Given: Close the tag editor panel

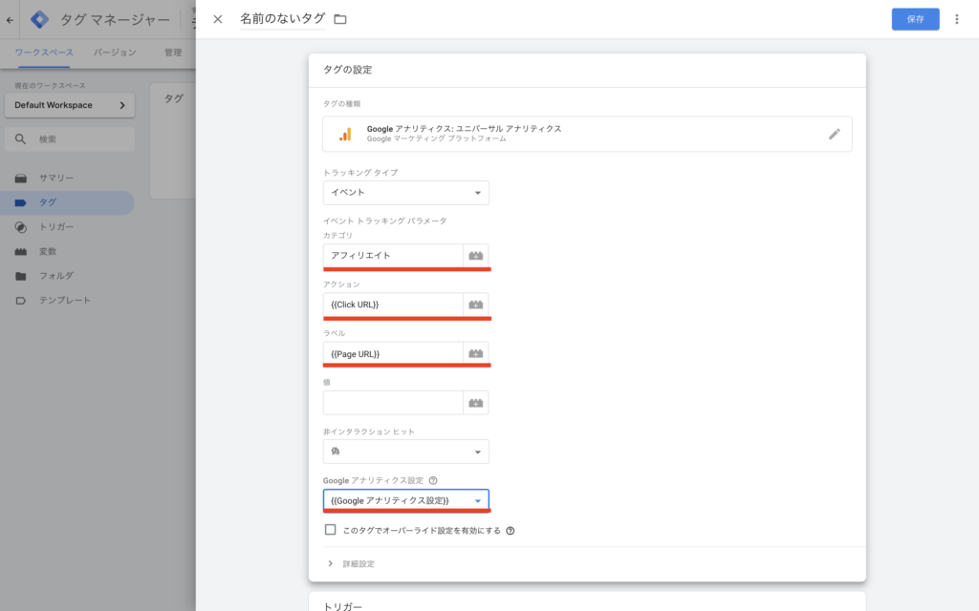Looking at the screenshot, I should coord(217,19).
